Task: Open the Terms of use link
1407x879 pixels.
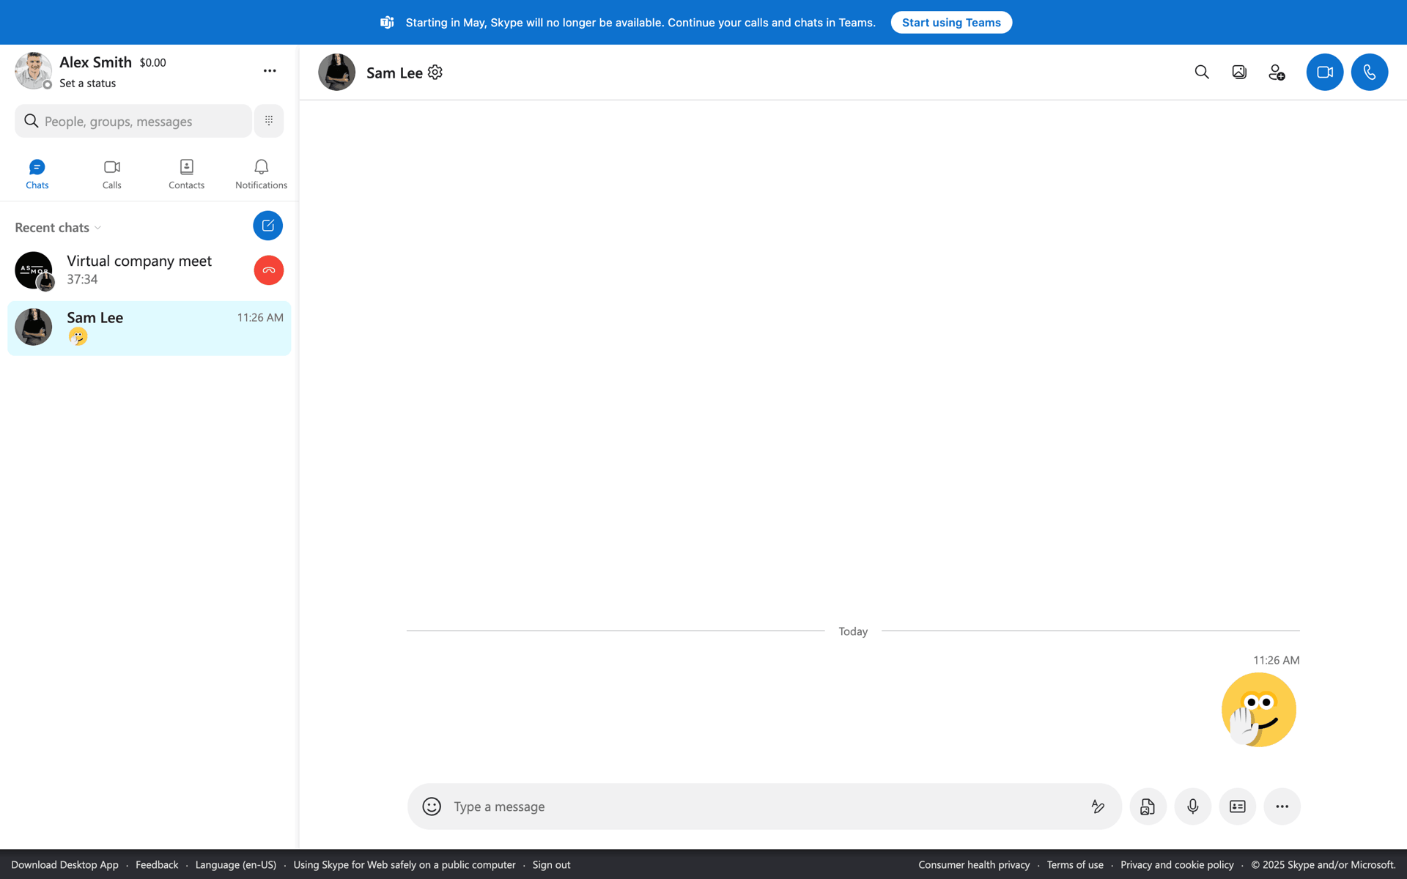Action: (1075, 865)
